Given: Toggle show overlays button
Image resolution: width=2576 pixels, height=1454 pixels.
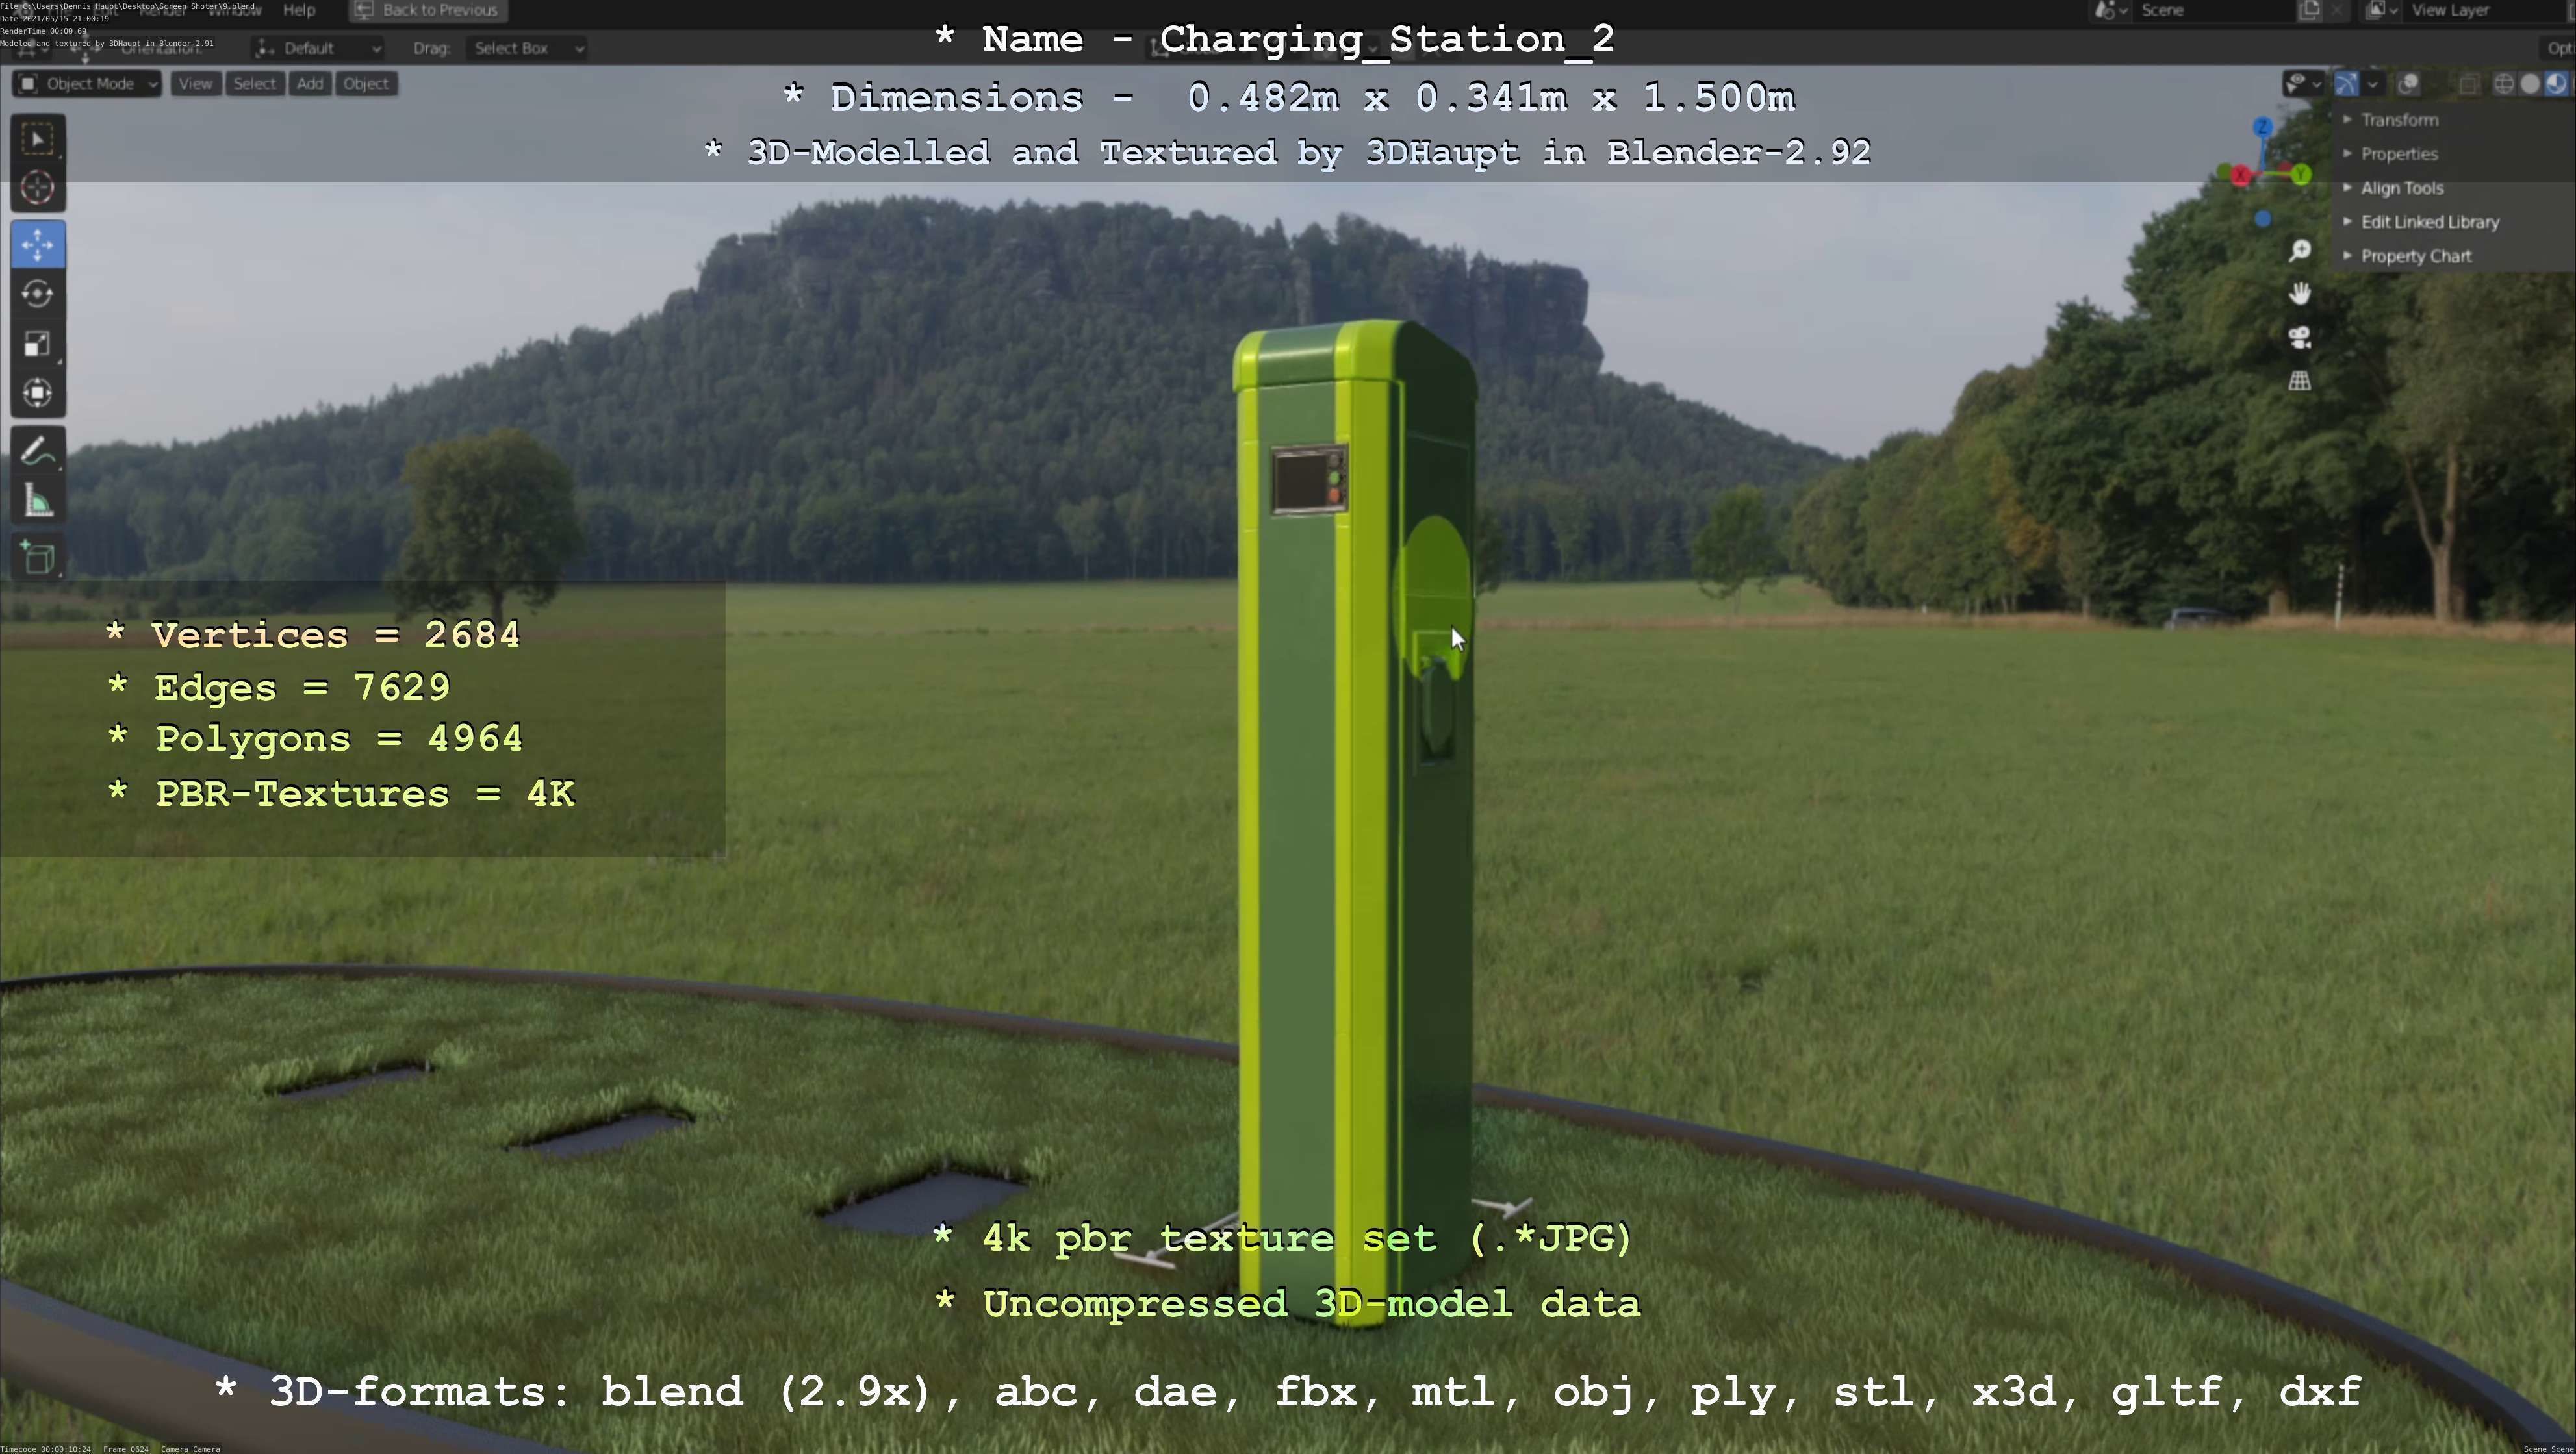Looking at the screenshot, I should click(x=2408, y=83).
